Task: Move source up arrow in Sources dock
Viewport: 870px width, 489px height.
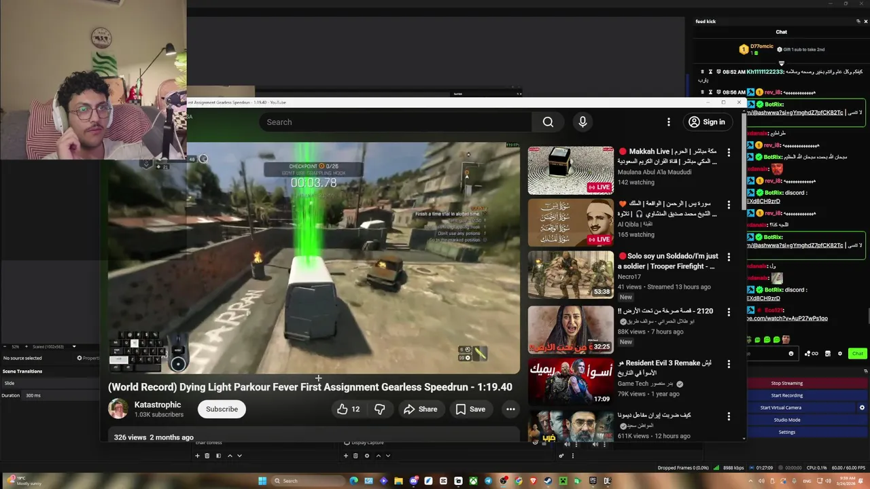Action: [x=379, y=456]
